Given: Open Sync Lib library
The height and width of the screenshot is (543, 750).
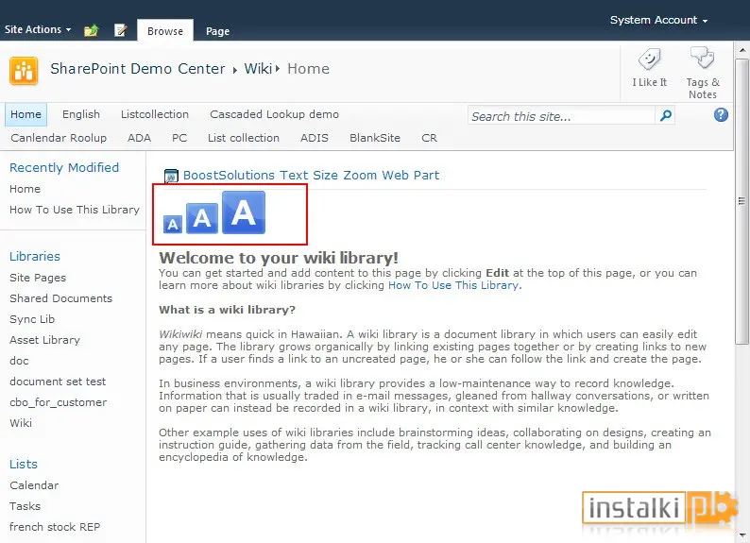Looking at the screenshot, I should [32, 319].
